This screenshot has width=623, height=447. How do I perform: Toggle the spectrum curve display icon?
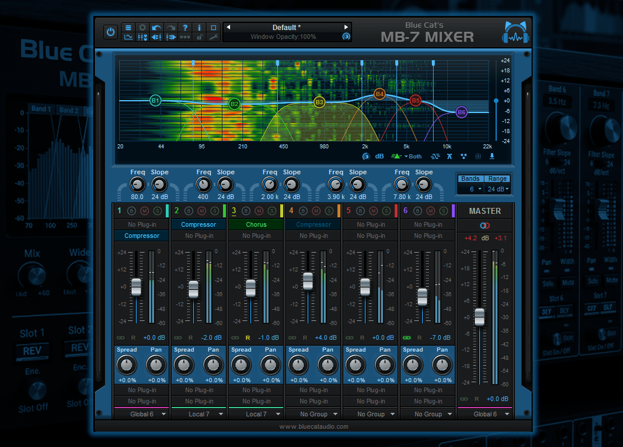click(128, 37)
